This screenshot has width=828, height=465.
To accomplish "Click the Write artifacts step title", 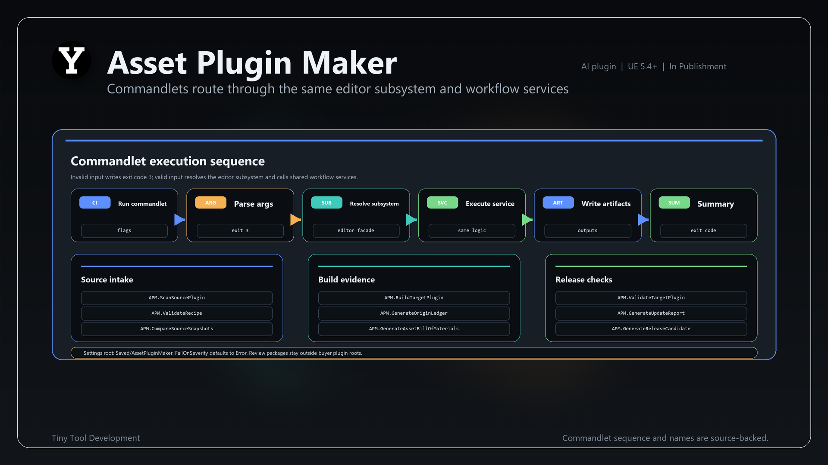I will [x=606, y=204].
